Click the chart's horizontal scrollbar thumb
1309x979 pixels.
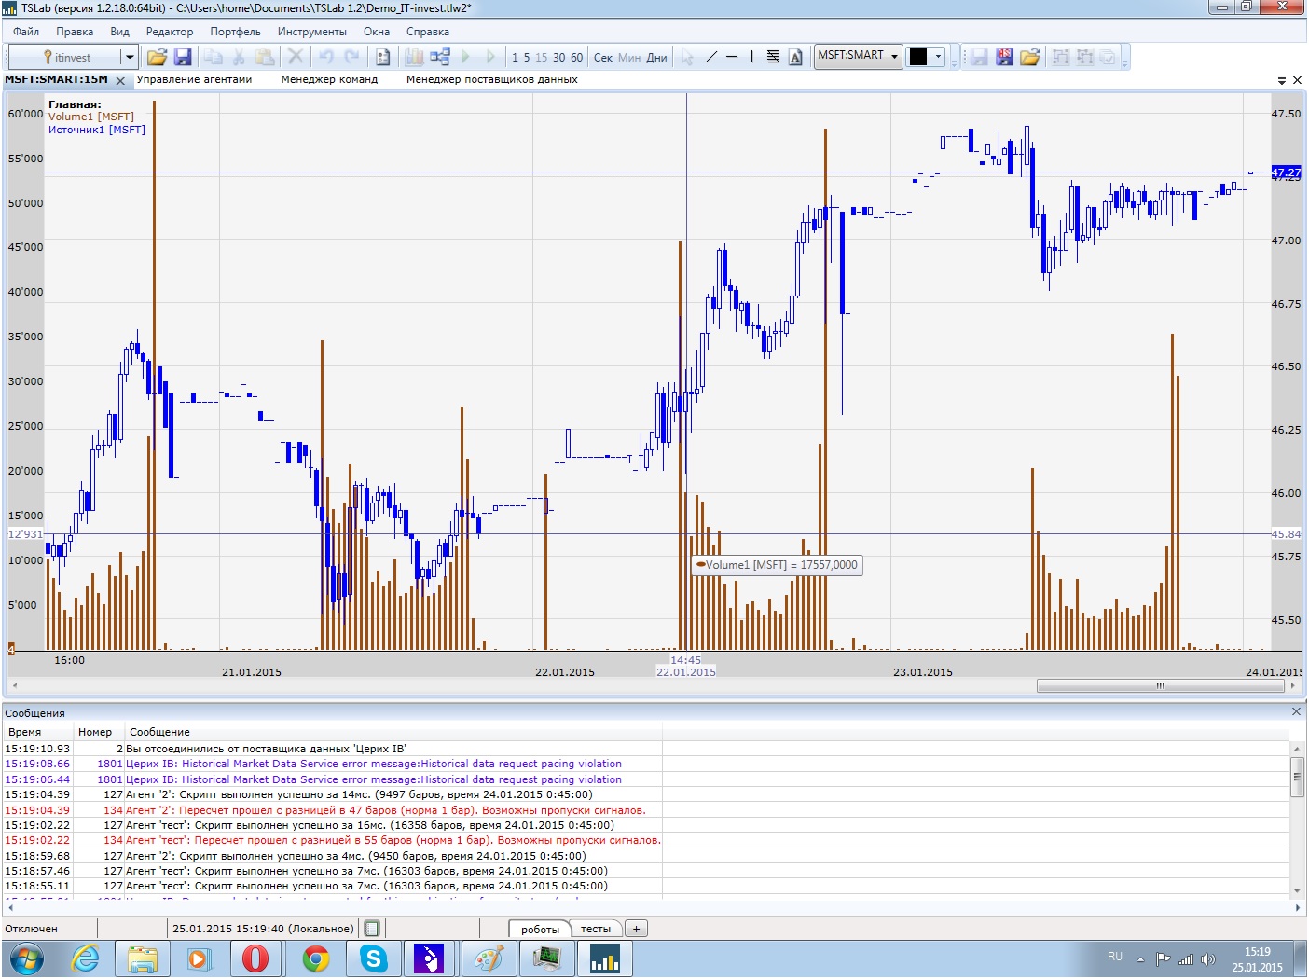click(x=1160, y=685)
